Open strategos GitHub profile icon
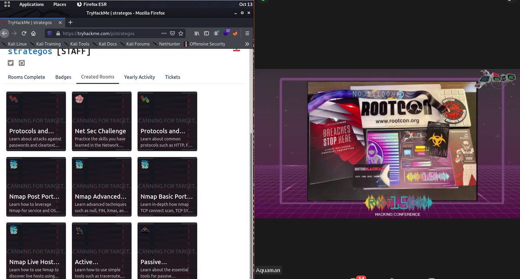Image resolution: width=520 pixels, height=279 pixels. (x=22, y=63)
